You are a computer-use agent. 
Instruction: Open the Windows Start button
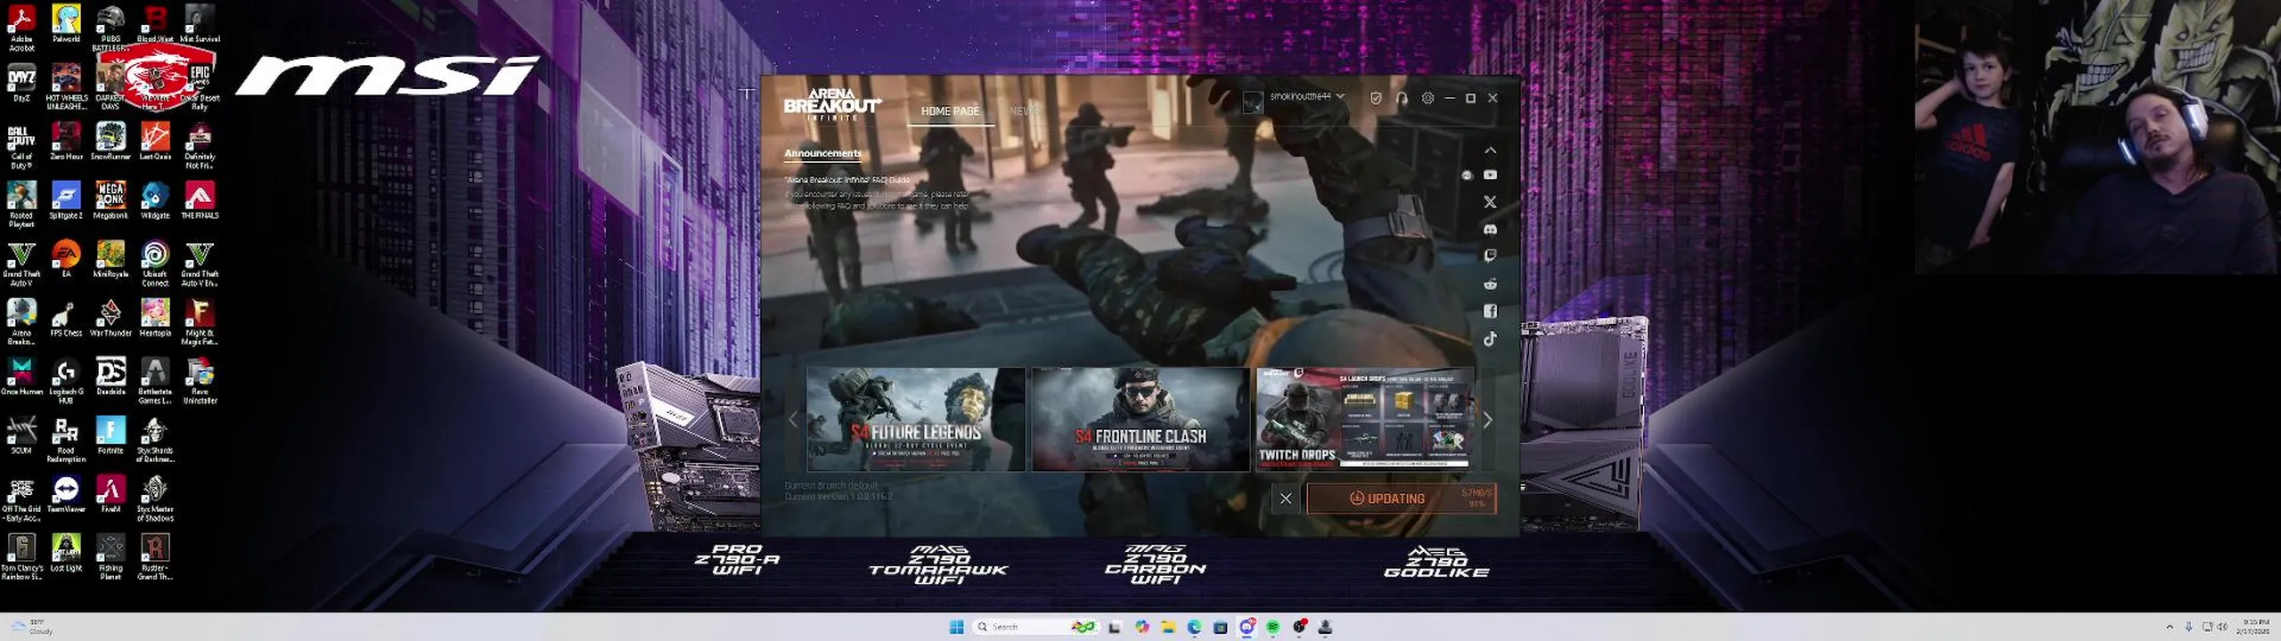point(957,627)
